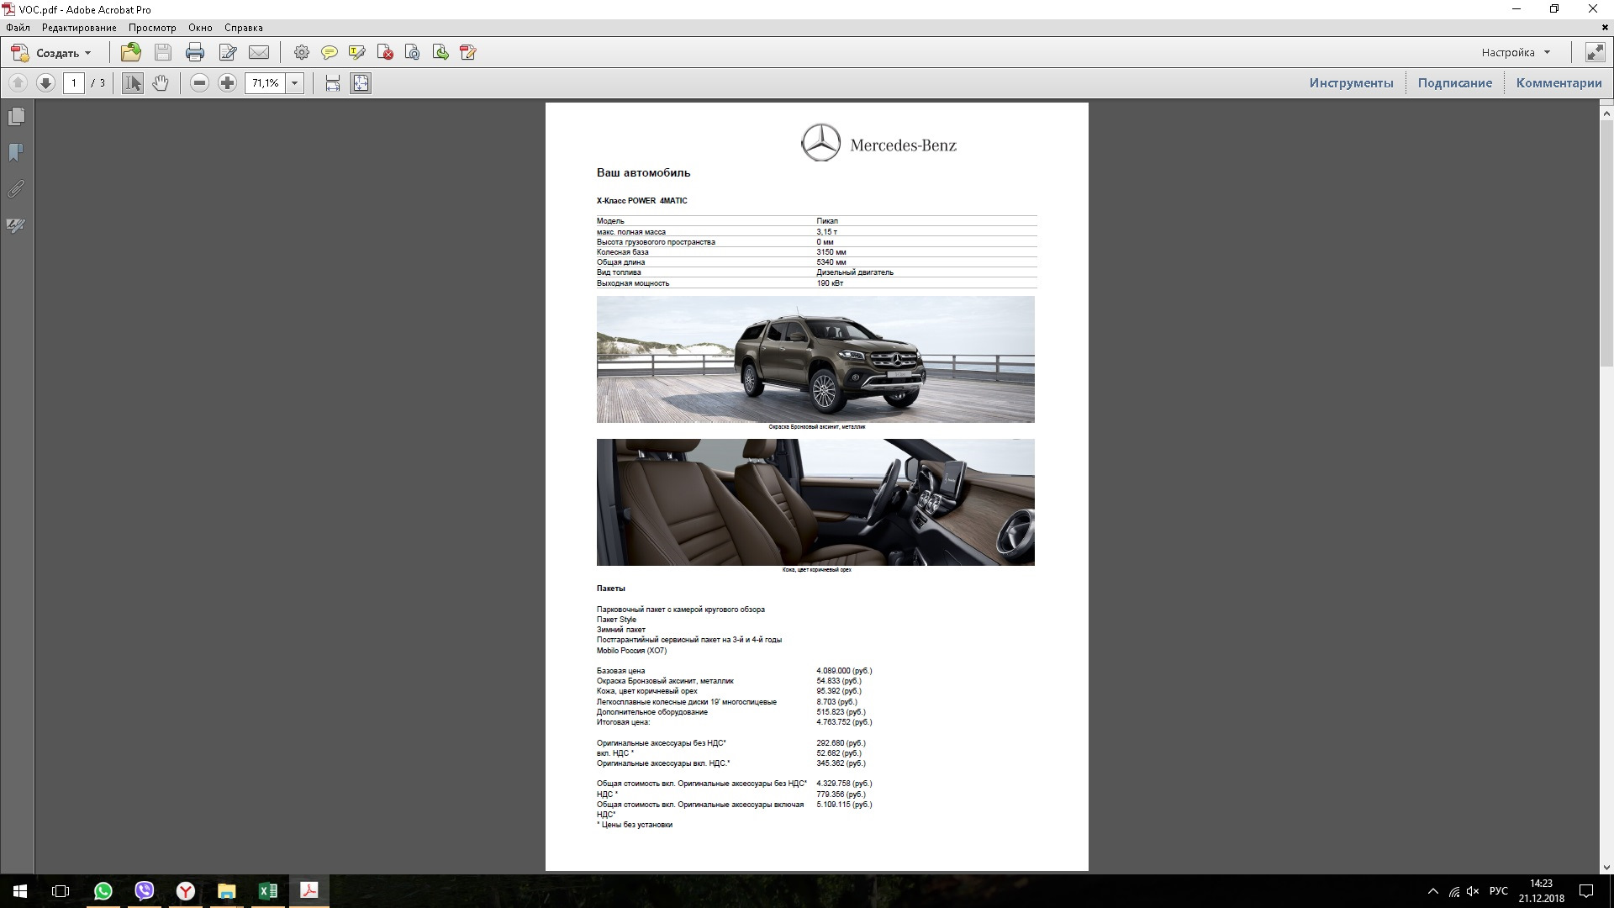This screenshot has width=1614, height=908.
Task: Open the Bookmarks side panel
Action: point(16,153)
